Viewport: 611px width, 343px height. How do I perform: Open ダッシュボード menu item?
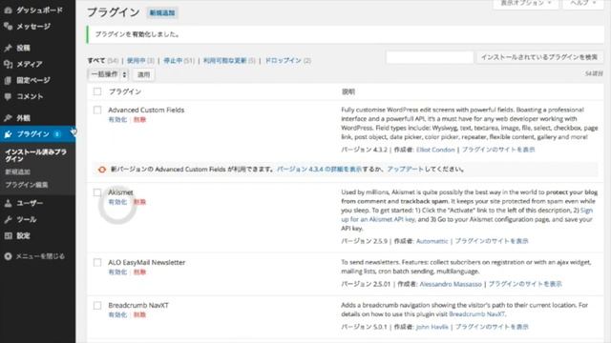click(39, 10)
